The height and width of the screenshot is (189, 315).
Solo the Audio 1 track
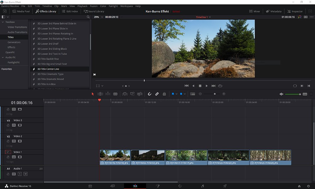click(x=20, y=174)
